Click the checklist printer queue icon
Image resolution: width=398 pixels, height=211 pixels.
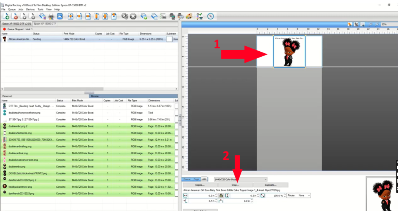point(163,16)
